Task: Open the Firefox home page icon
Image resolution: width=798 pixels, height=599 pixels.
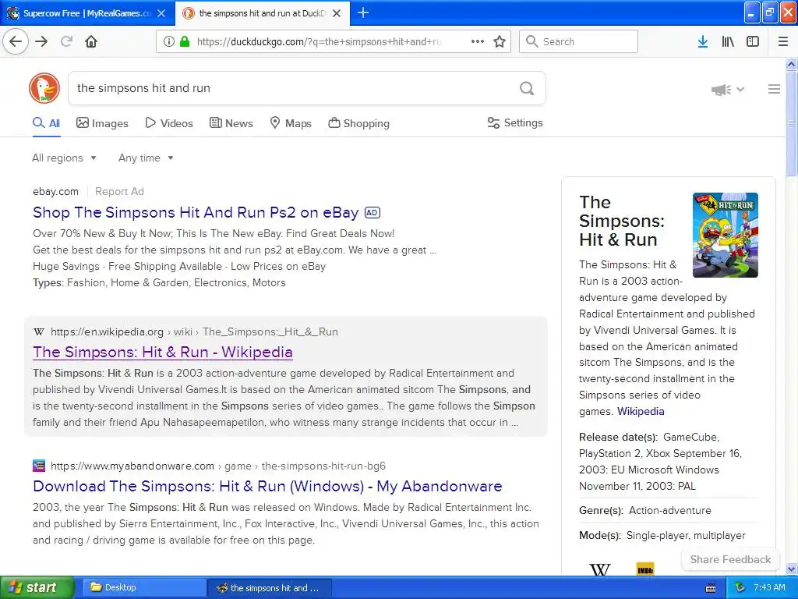Action: (91, 41)
